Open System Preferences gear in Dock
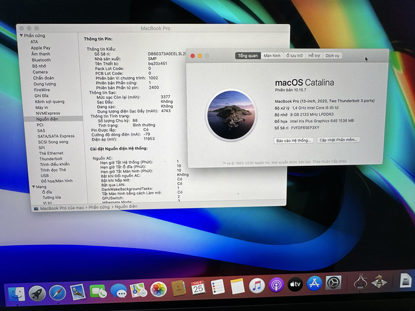This screenshot has width=415, height=311. [x=333, y=283]
